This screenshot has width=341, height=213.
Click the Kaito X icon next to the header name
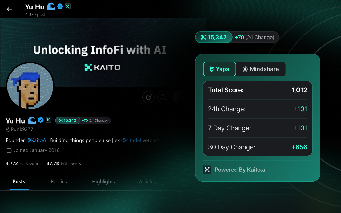67,6
